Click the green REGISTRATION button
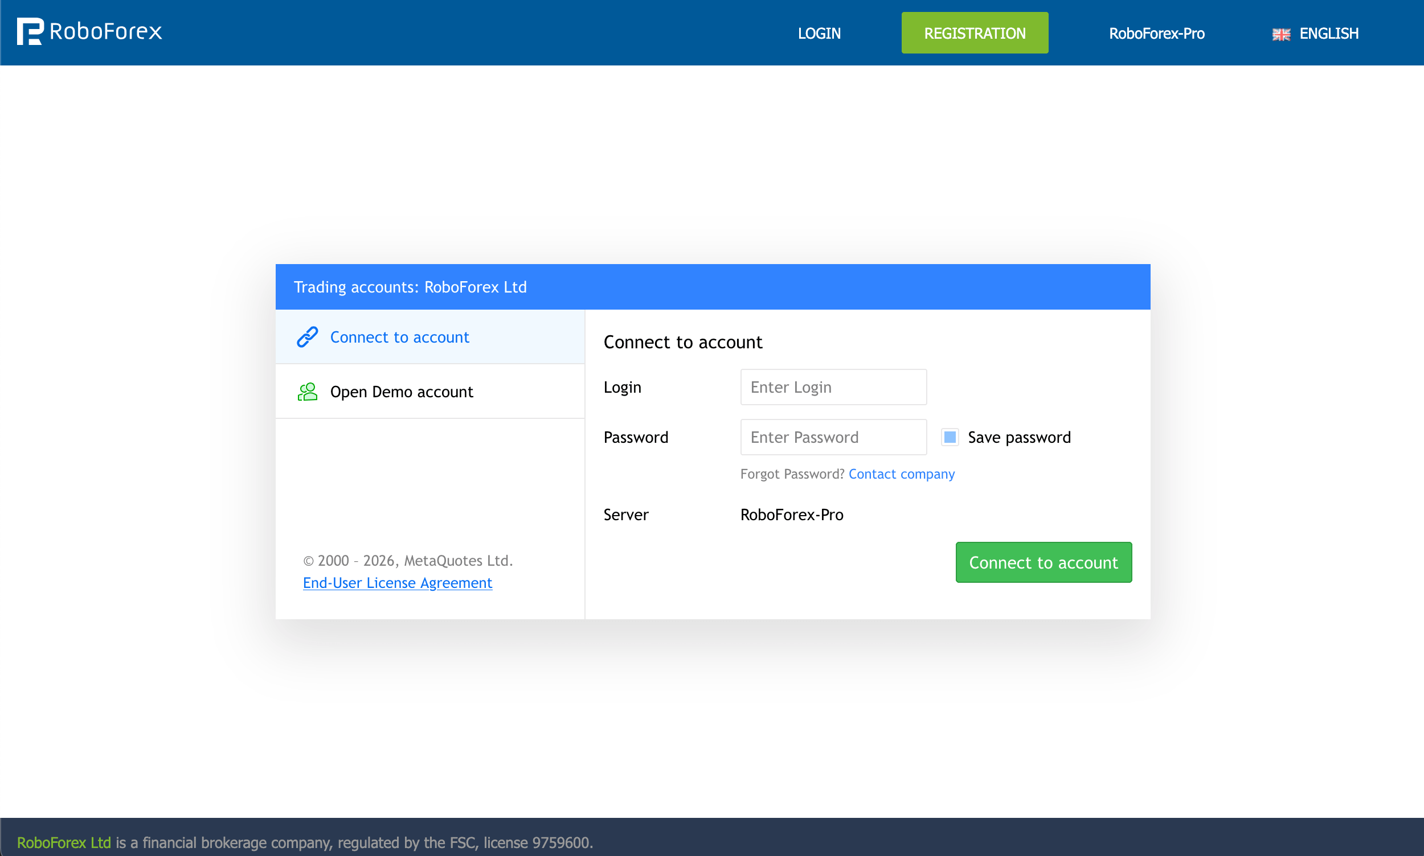The height and width of the screenshot is (856, 1424). coord(975,33)
